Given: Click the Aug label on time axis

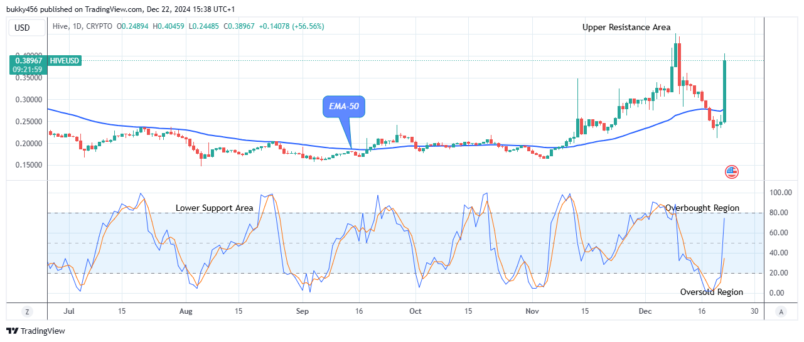Looking at the screenshot, I should (186, 311).
